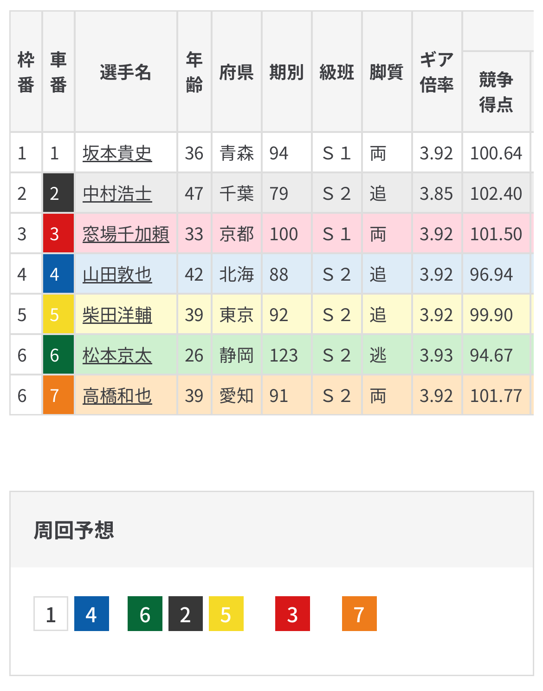The height and width of the screenshot is (691, 543).
Task: Open 山田敦也 racer details
Action: click(117, 274)
